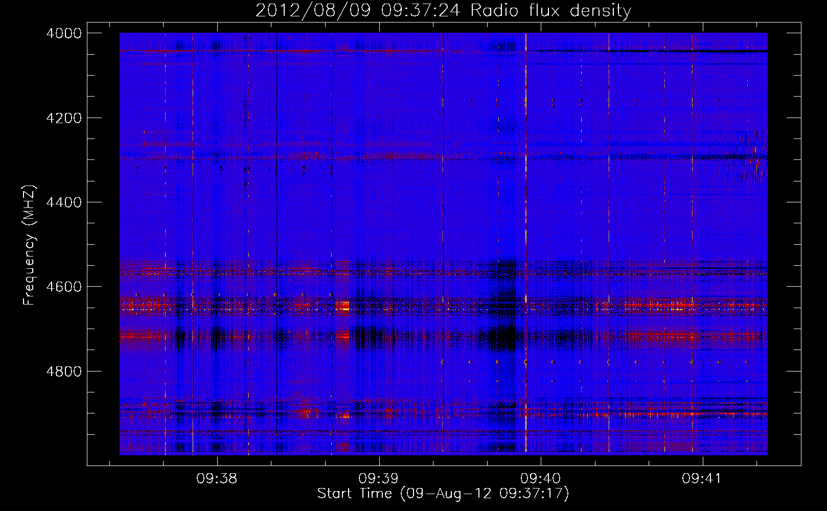Click the 4400 frequency axis label

pyautogui.click(x=64, y=202)
